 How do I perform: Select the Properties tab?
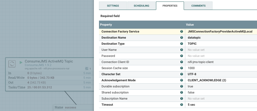pos(170,6)
